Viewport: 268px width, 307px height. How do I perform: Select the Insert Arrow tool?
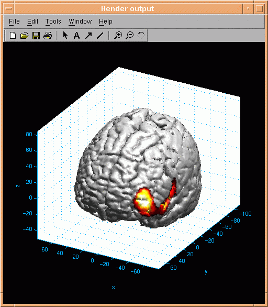coord(88,36)
